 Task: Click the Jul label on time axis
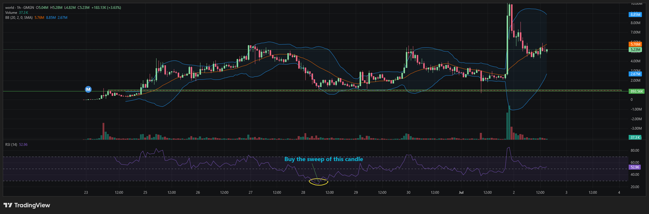click(461, 192)
